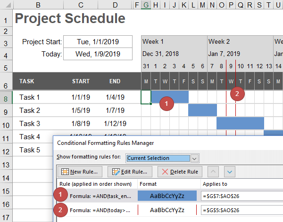
Task: Click the Today date cell
Action: pos(98,54)
